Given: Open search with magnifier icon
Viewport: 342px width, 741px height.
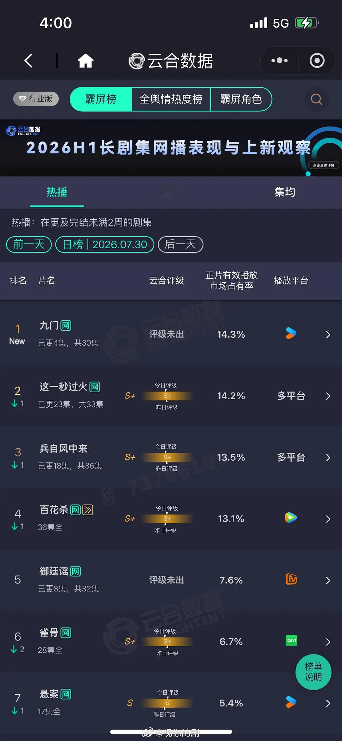Looking at the screenshot, I should (x=316, y=99).
